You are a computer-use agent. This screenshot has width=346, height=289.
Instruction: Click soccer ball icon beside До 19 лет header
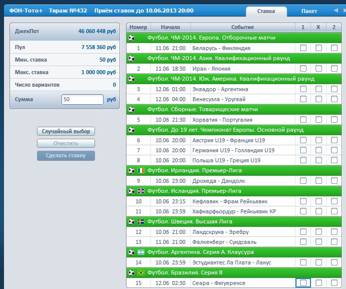coord(131,130)
